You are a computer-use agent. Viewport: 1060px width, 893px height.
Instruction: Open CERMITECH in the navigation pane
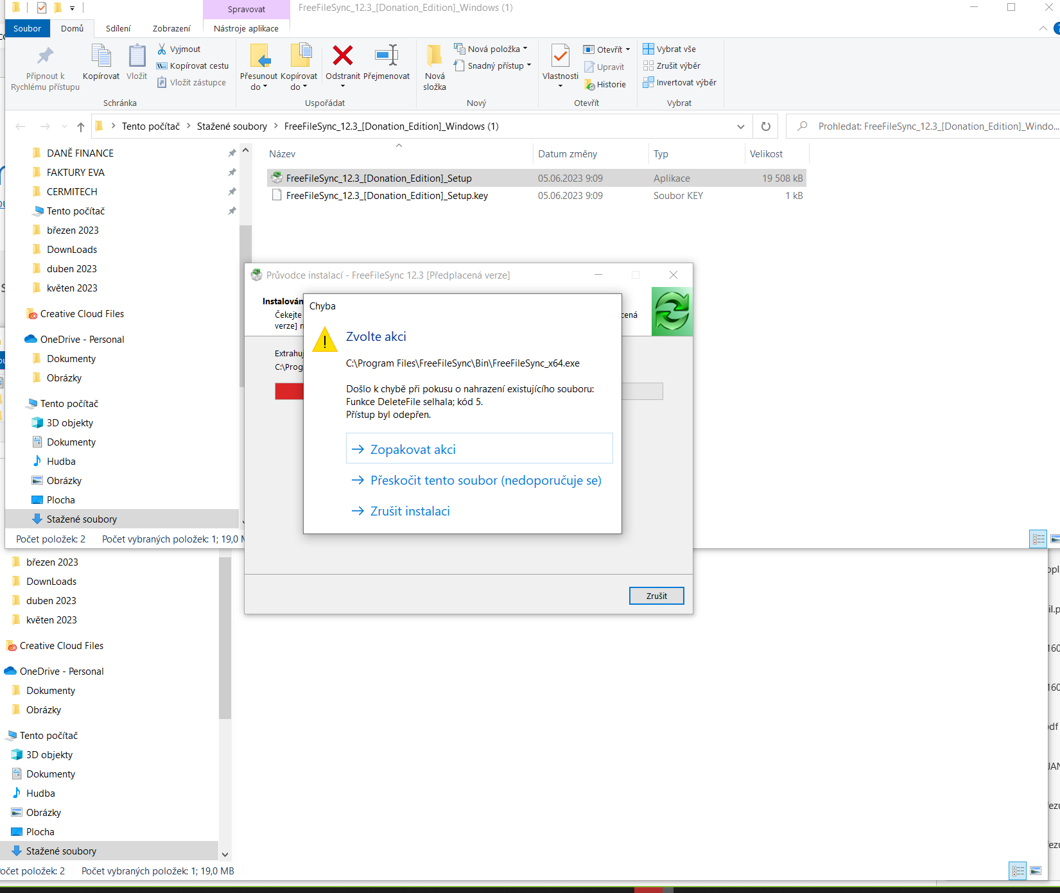pos(72,192)
